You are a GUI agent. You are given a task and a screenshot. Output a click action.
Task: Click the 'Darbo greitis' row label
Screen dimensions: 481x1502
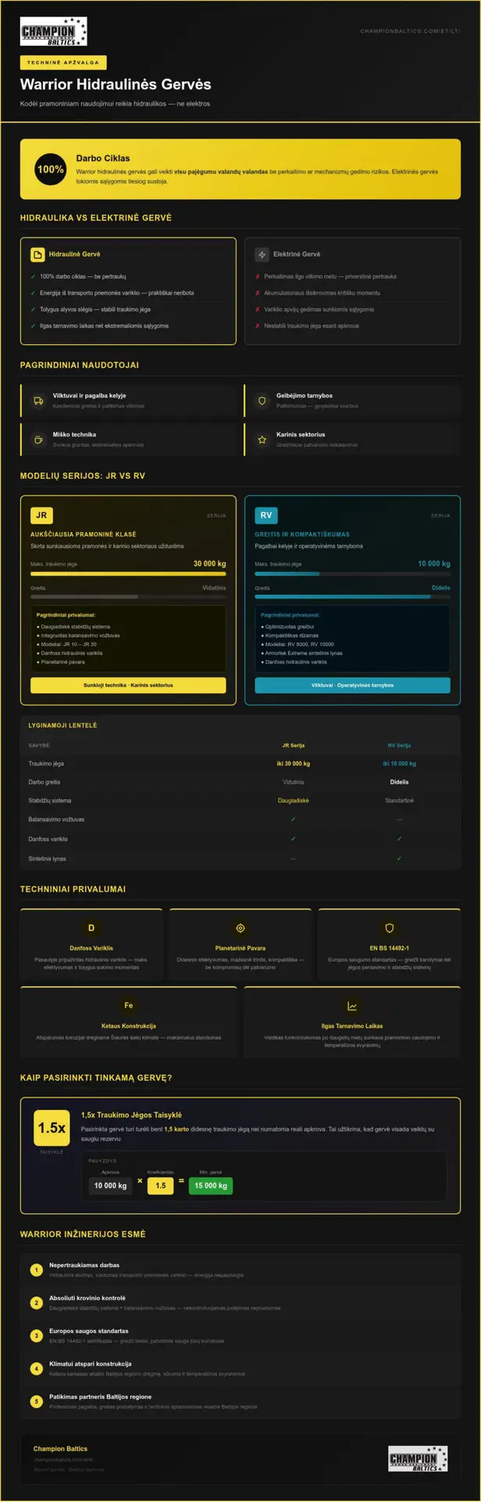point(45,782)
